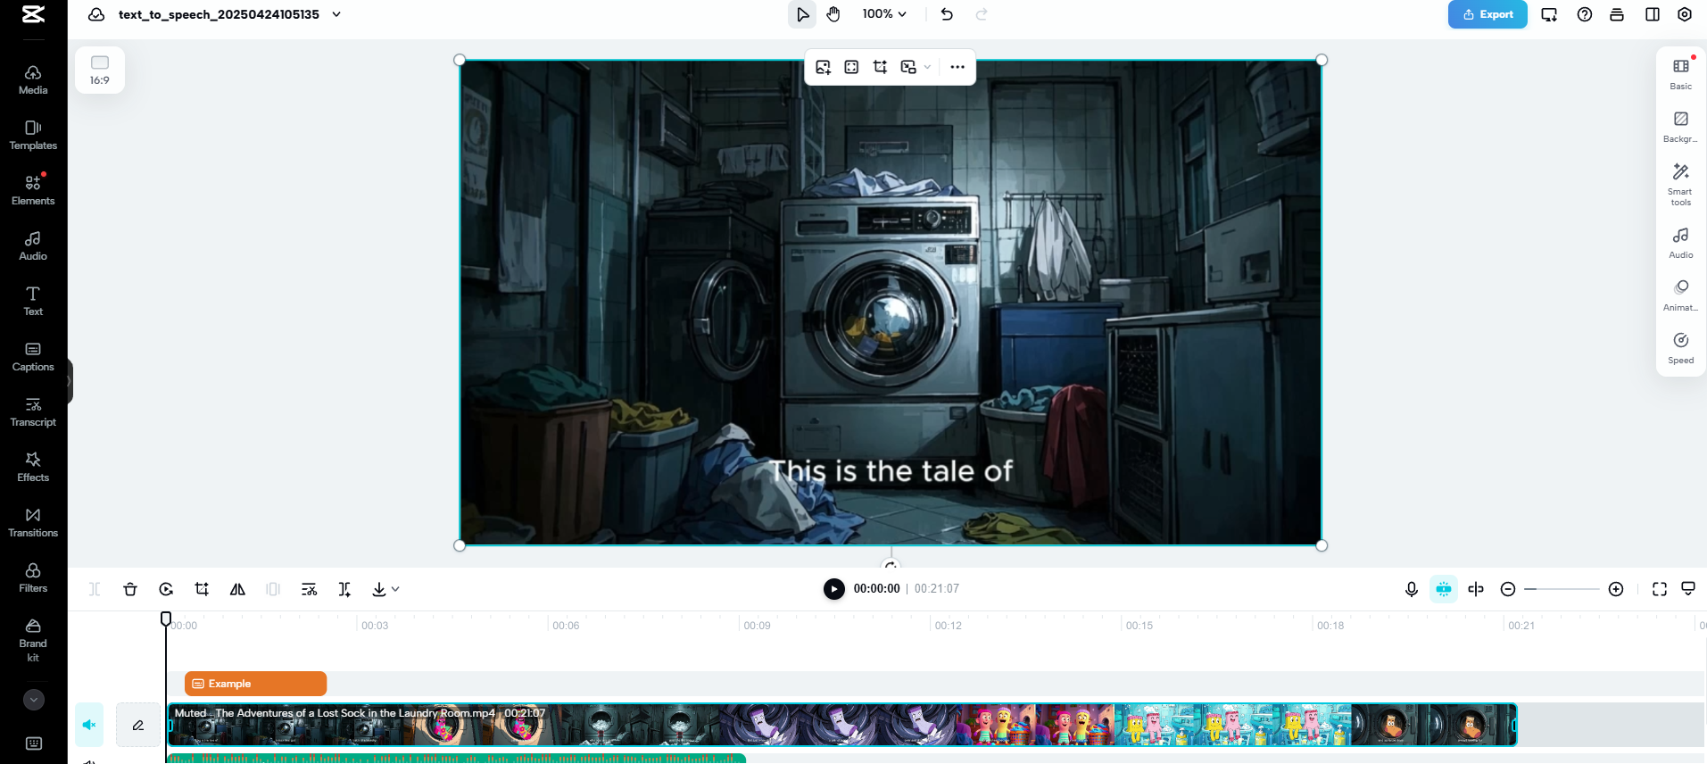Open the Settings hexagon icon
This screenshot has height=764, width=1707.
[x=1685, y=14]
